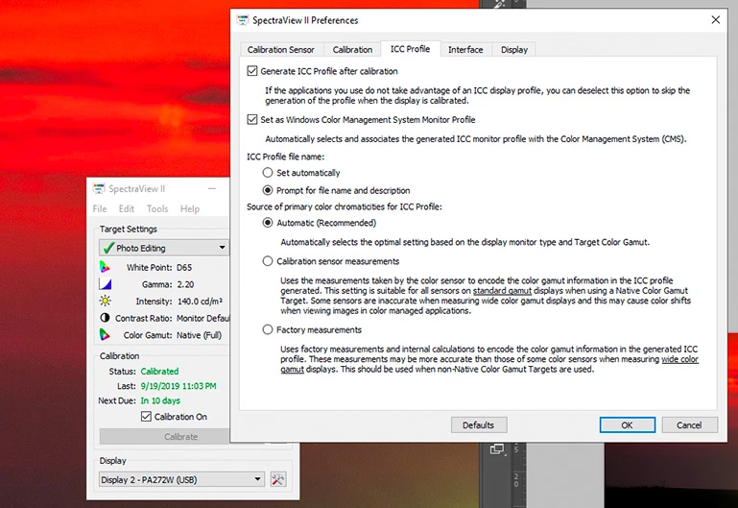
Task: Select the ICC Profile tab
Action: (x=410, y=49)
